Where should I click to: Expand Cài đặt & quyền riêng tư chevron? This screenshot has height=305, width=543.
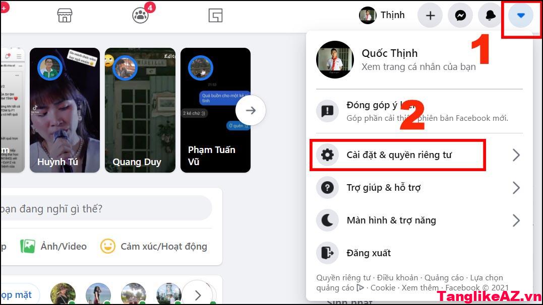[x=516, y=155]
